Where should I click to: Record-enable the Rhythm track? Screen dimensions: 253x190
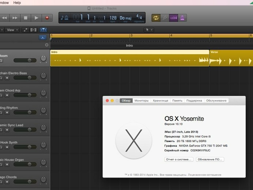coord(7,112)
